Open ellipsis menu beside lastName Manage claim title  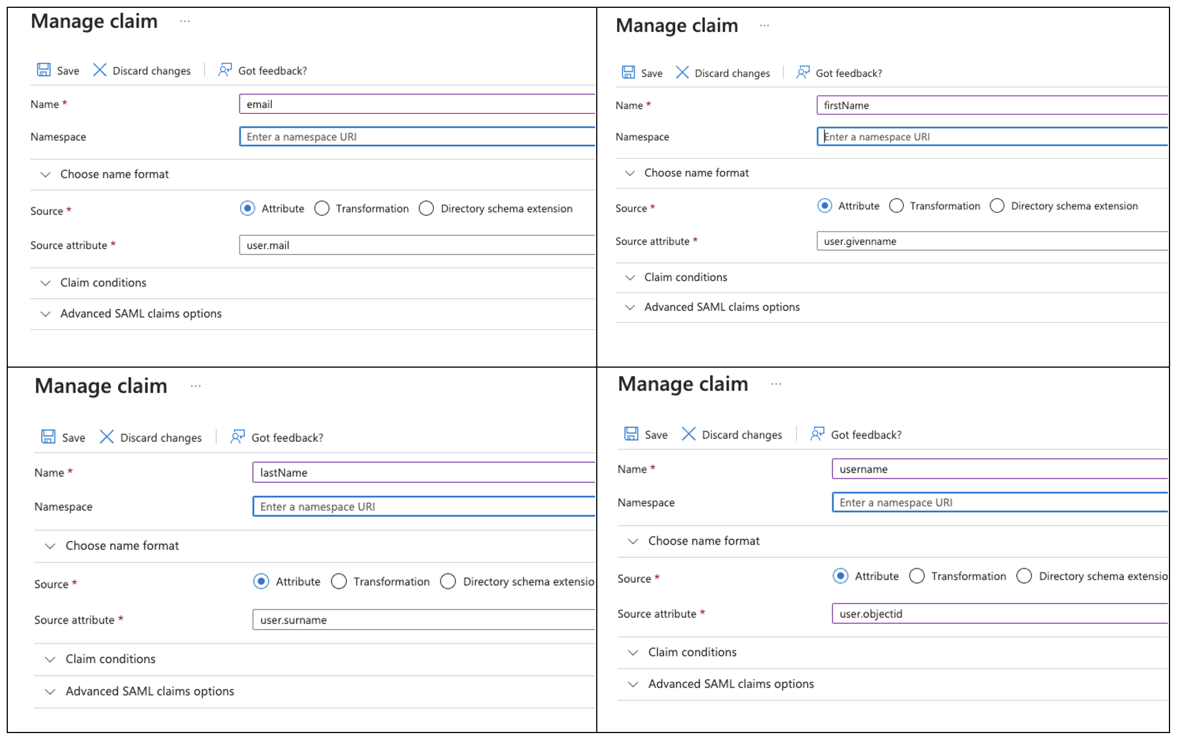point(196,386)
